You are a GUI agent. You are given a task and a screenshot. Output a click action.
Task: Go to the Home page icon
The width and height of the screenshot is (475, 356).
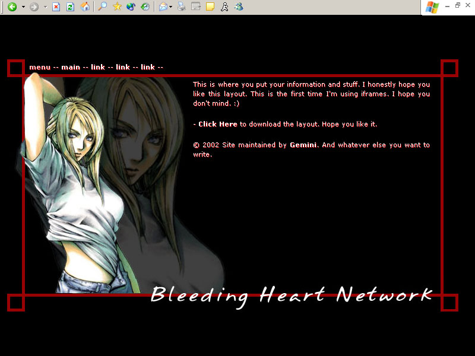[x=85, y=7]
